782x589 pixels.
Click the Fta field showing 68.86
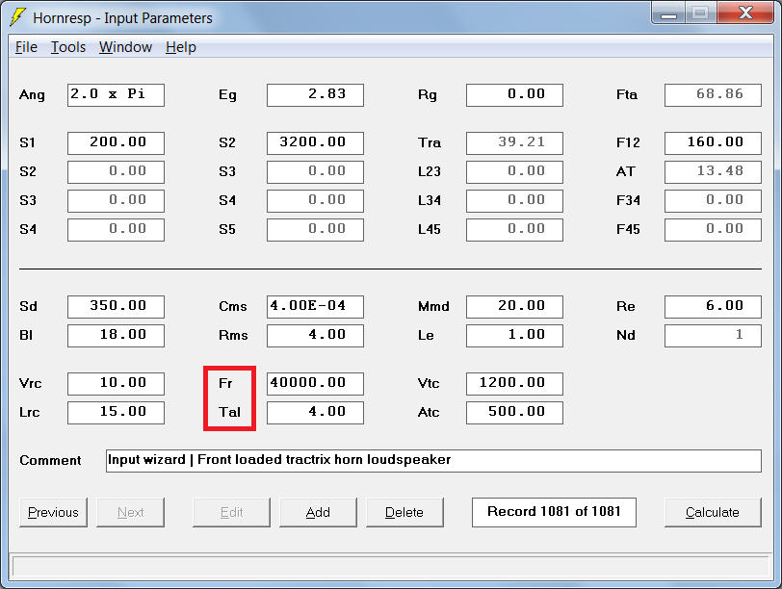713,94
